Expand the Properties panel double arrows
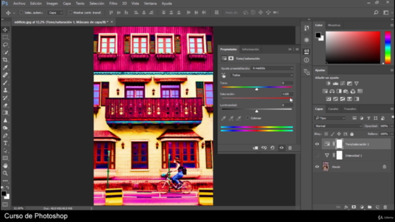Image resolution: width=395 pixels, height=222 pixels. tap(290, 49)
